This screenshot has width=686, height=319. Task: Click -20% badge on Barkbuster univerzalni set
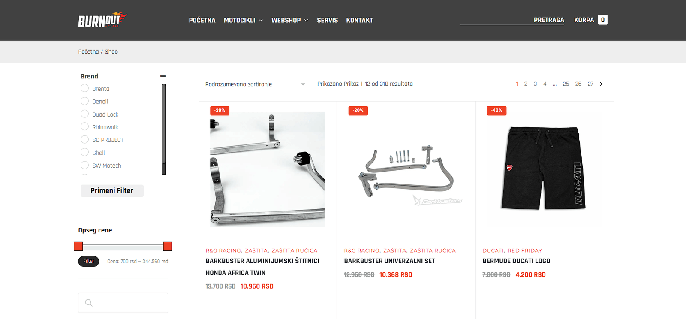coord(358,111)
